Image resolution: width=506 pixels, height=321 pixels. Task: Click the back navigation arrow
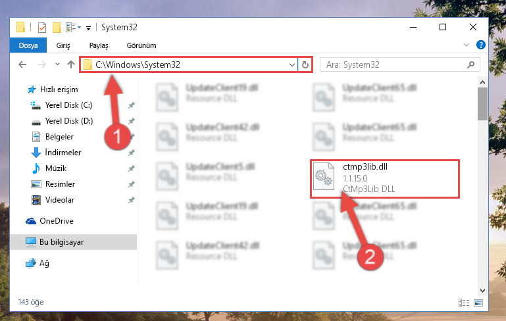click(x=22, y=64)
